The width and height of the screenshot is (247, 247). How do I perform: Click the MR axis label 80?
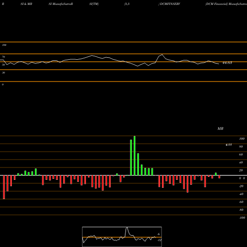241,147
